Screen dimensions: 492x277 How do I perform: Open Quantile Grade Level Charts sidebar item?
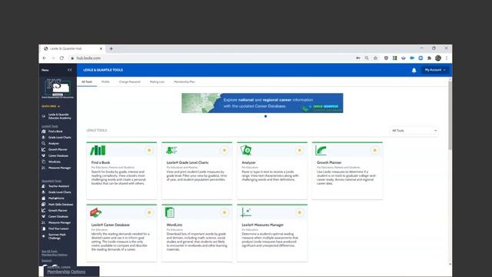click(x=59, y=192)
